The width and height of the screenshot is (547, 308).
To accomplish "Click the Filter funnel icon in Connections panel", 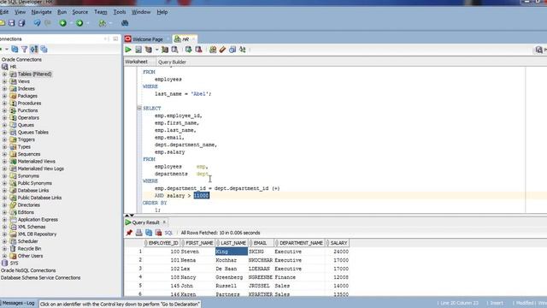I will [25, 50].
